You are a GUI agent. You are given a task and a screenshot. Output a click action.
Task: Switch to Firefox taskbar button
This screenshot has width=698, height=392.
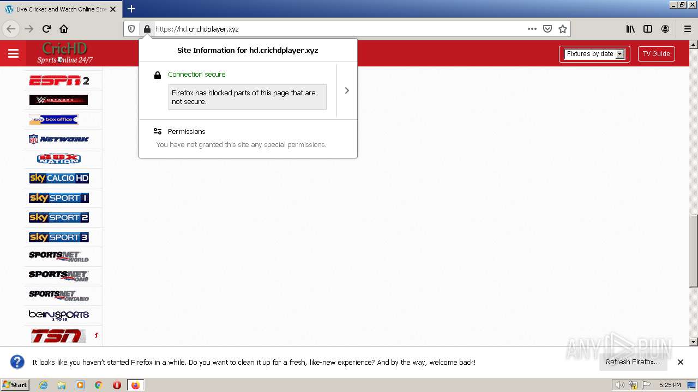point(135,385)
